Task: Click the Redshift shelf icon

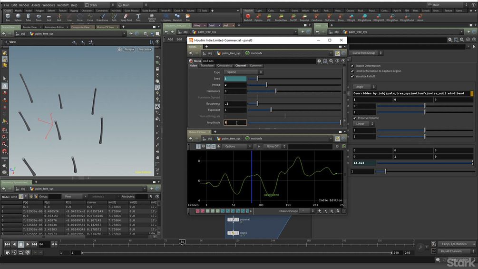Action: tap(248, 17)
